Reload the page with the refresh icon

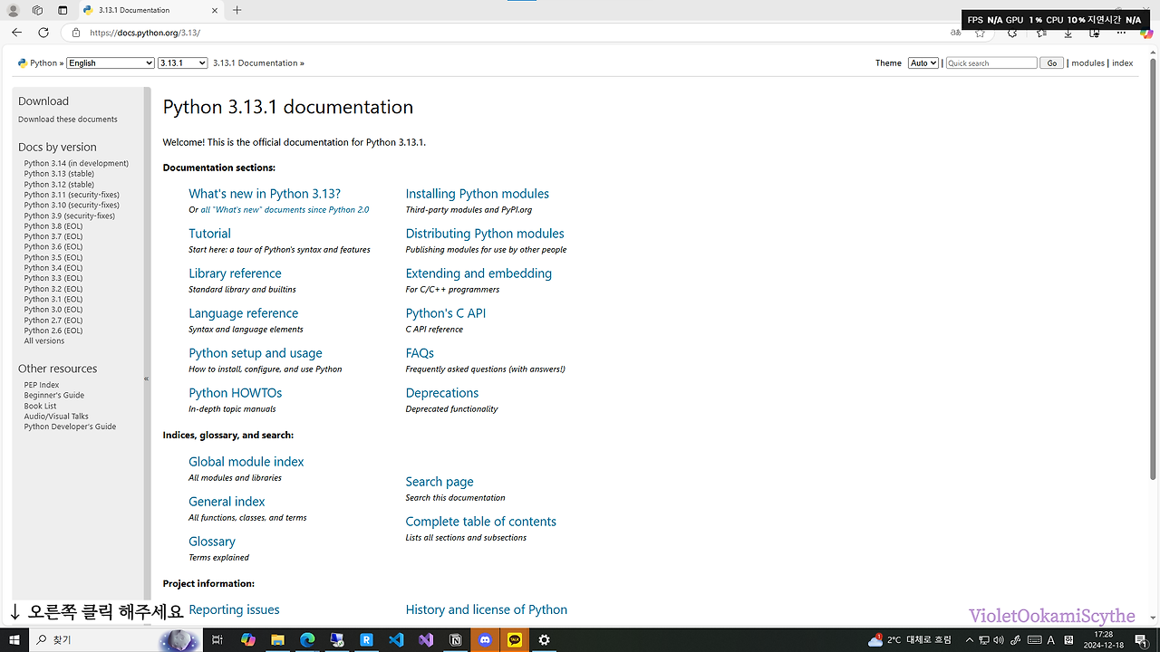pos(43,33)
